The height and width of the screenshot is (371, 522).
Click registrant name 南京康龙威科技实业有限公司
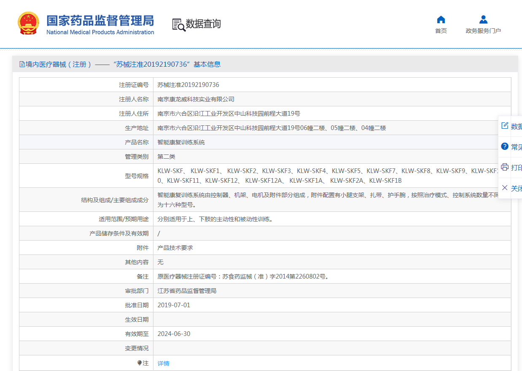196,99
